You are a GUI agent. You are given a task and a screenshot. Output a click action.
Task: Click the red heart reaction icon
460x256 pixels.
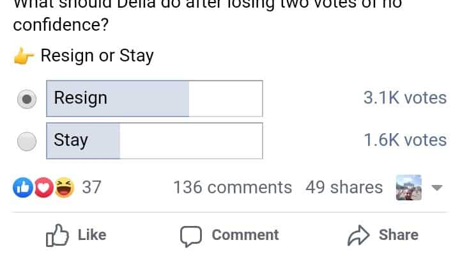pos(43,188)
